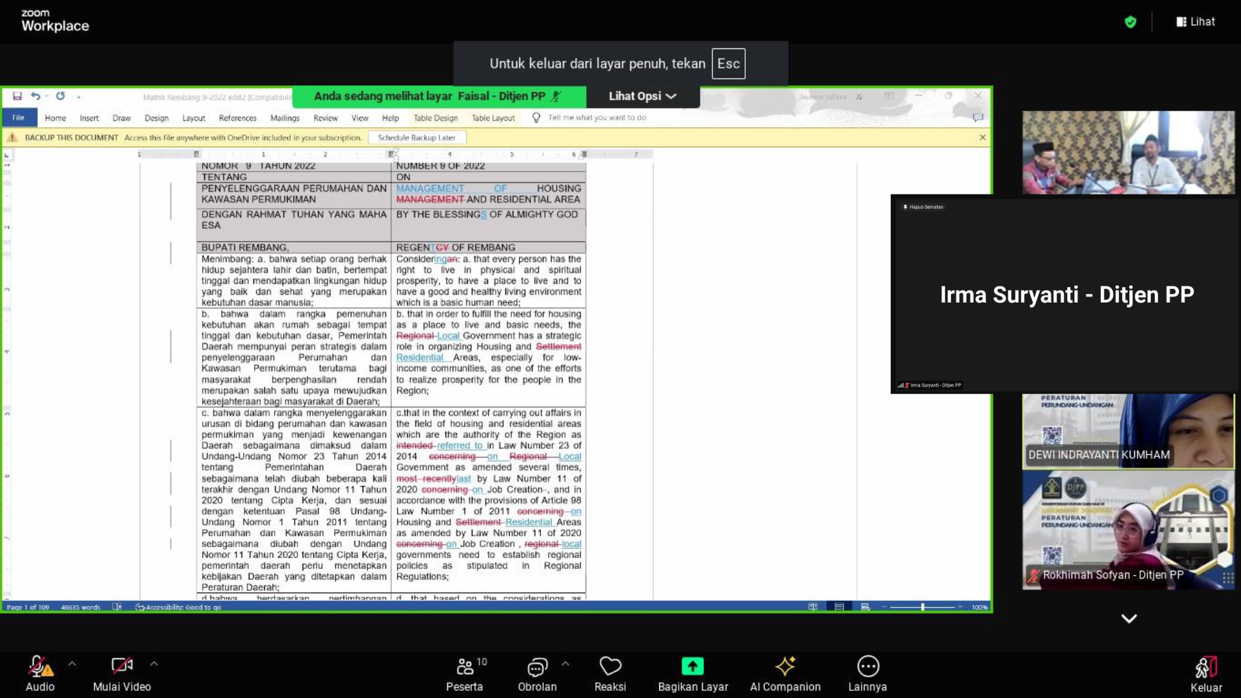The height and width of the screenshot is (698, 1241).
Task: Switch to the Insert ribbon tab
Action: coord(89,118)
